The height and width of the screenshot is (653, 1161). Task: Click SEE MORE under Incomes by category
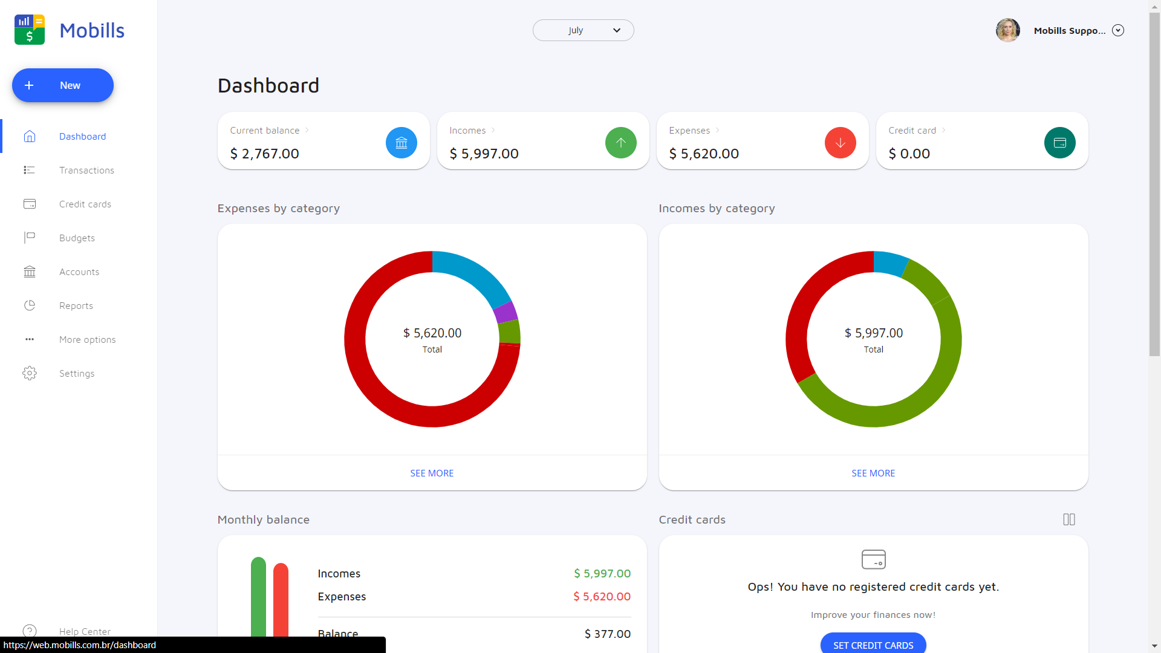click(873, 473)
